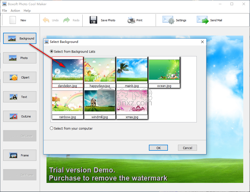Screen dimensions: 250x192
Task: Click the Redo arrow icon
Action: tap(67, 20)
